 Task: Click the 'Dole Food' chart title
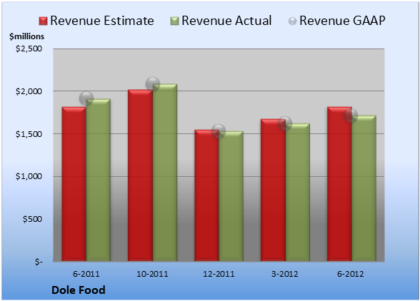79,290
